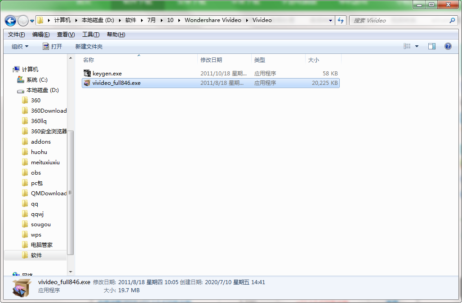Click the 20,225 KB size cell

pyautogui.click(x=324, y=83)
